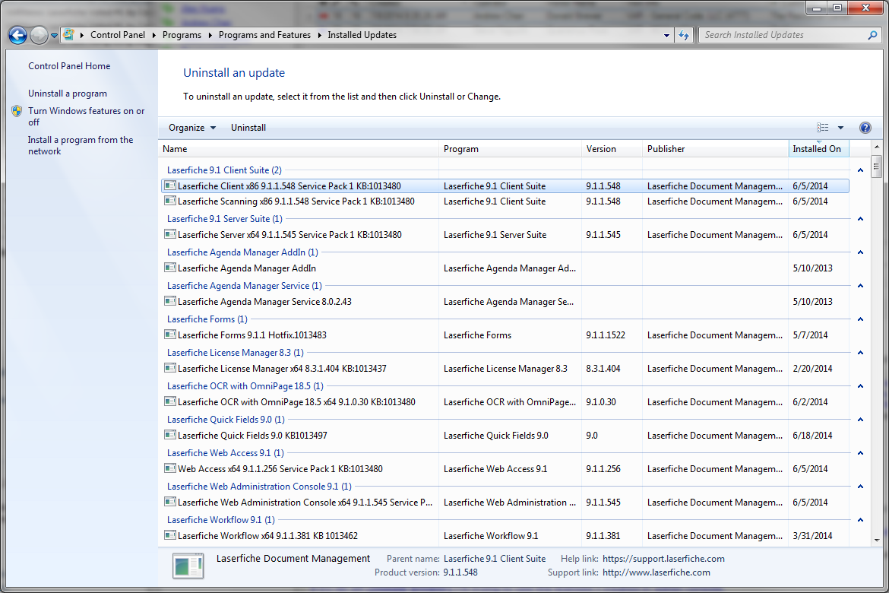
Task: Sort the list by Version column
Action: [x=612, y=149]
